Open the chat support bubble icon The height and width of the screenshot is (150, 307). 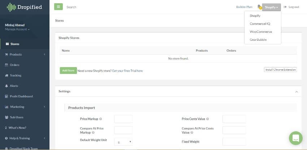(x=295, y=138)
